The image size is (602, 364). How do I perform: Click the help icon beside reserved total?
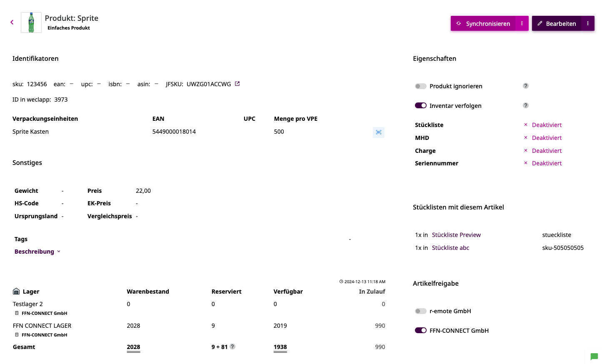coord(232,347)
